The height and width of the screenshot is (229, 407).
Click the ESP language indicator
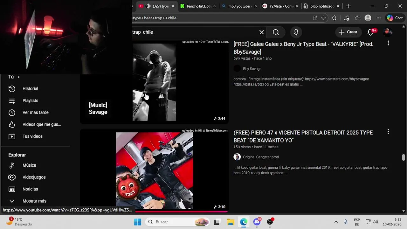(x=357, y=222)
